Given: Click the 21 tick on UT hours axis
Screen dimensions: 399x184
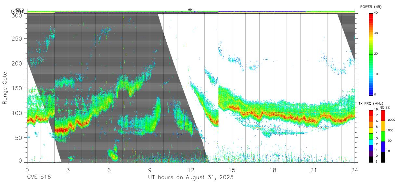Looking at the screenshot, I should point(314,170).
